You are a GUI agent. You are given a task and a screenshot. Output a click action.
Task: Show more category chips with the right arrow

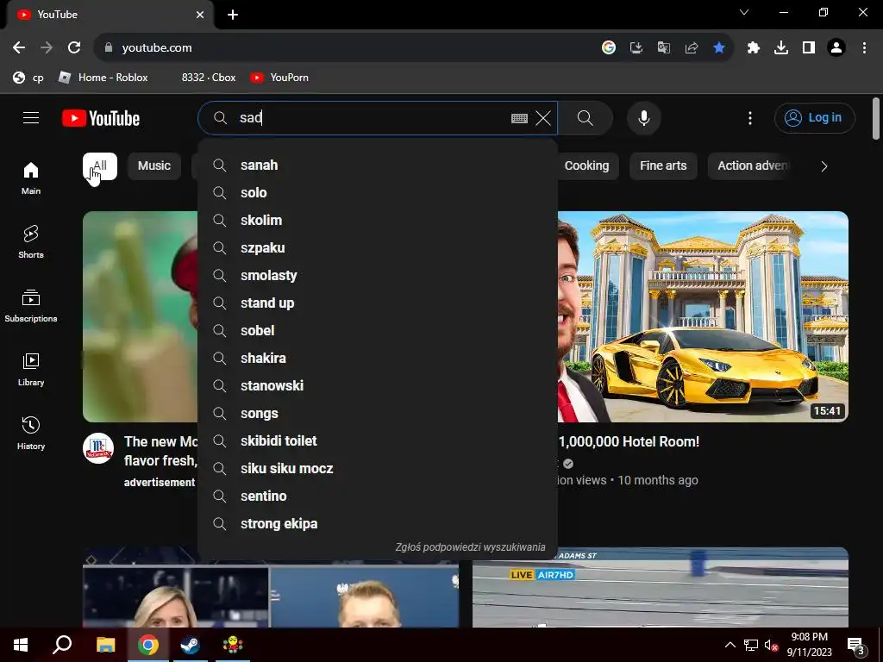click(824, 166)
